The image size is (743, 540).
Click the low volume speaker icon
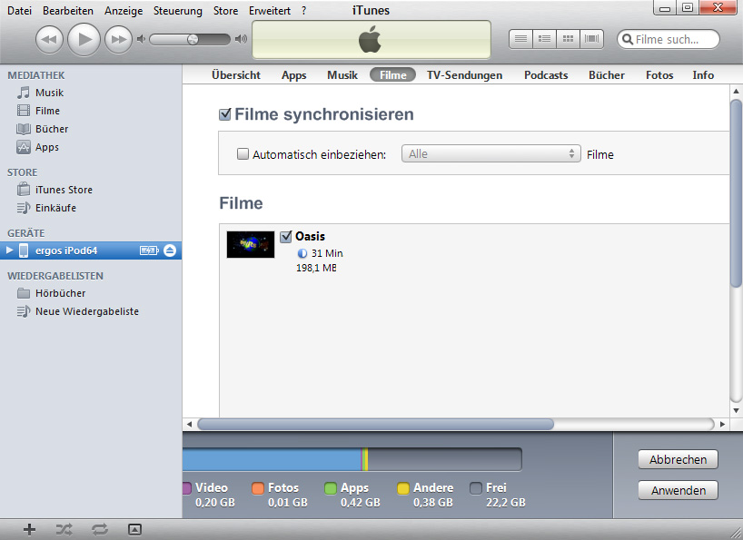[x=141, y=39]
